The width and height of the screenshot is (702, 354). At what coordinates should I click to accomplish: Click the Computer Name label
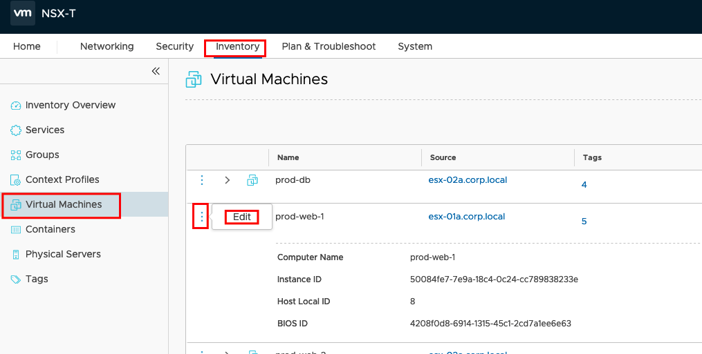(311, 257)
